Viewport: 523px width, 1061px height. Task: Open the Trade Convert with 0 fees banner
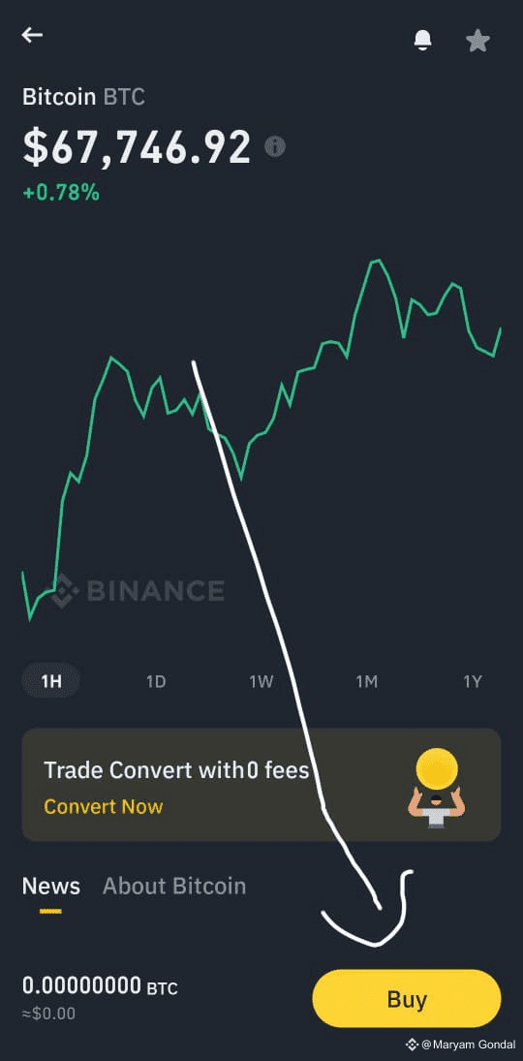coord(261,784)
